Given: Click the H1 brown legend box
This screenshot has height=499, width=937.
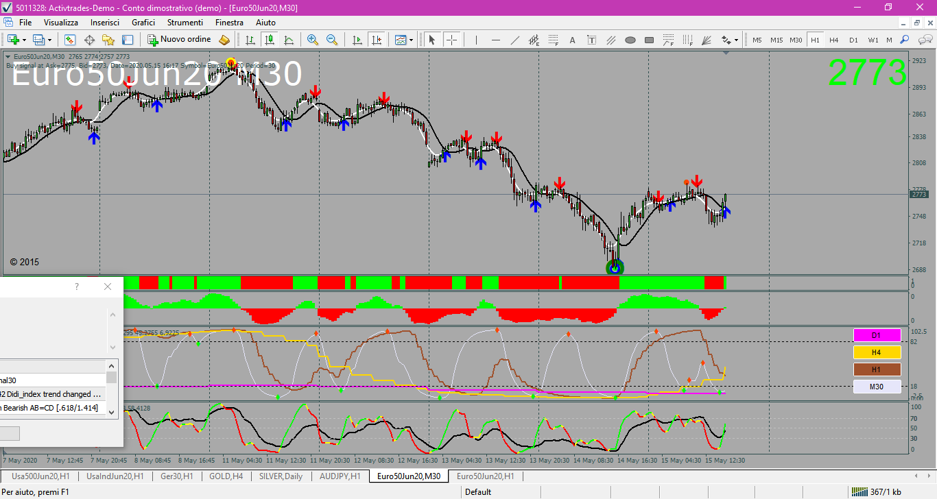Looking at the screenshot, I should [x=876, y=369].
